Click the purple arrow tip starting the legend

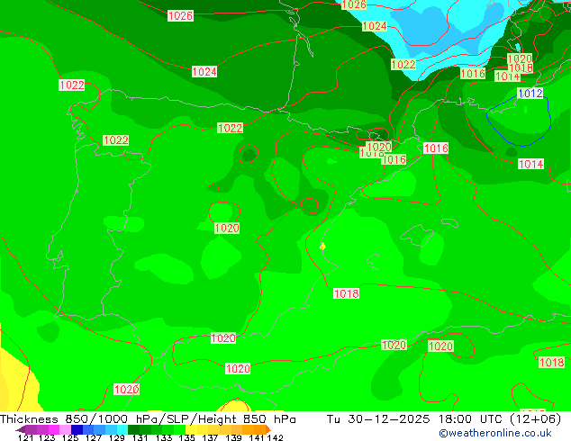[x=21, y=429]
